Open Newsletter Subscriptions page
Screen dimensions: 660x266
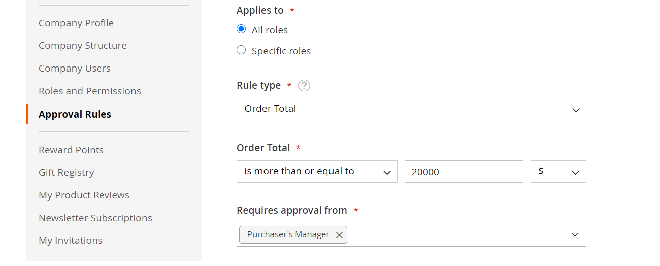95,218
